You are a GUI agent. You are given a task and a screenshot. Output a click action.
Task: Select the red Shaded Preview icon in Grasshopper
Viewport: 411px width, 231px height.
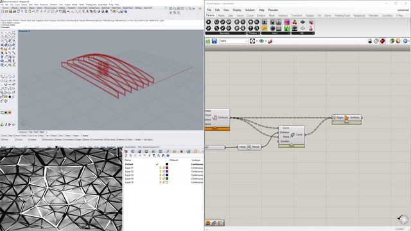click(383, 41)
